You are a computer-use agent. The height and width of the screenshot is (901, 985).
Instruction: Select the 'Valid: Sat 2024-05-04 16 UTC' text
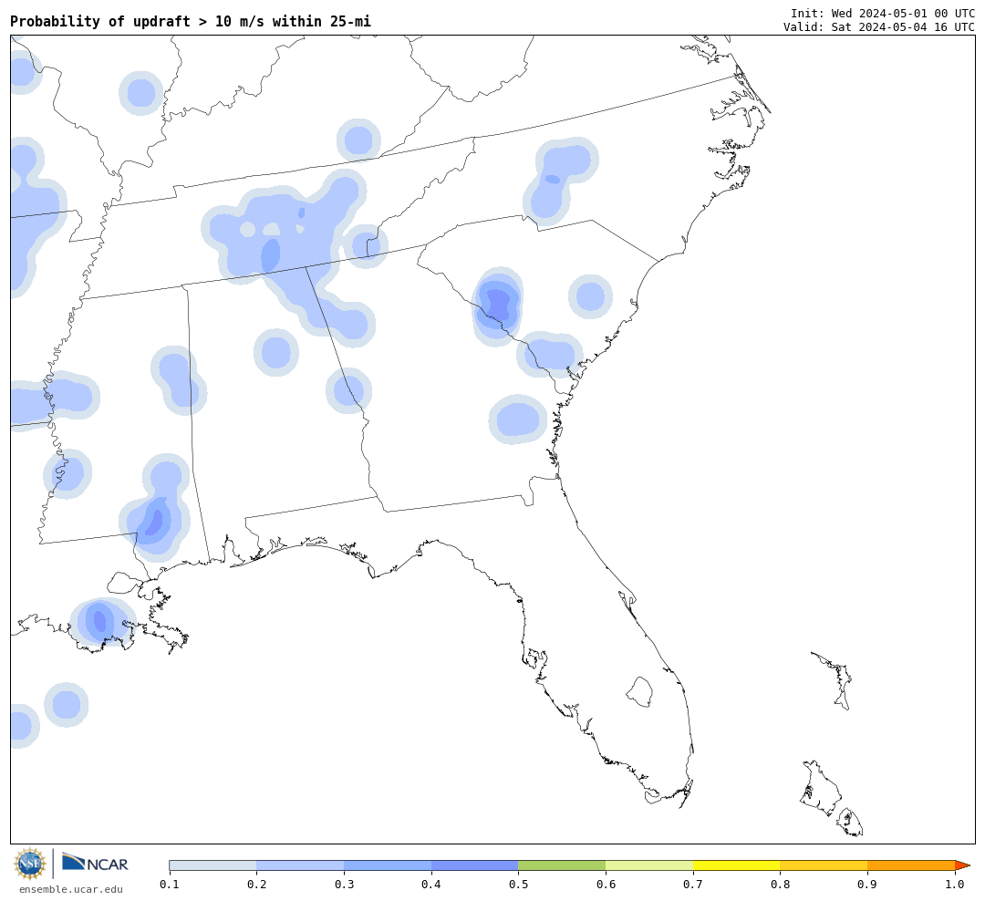click(x=879, y=27)
